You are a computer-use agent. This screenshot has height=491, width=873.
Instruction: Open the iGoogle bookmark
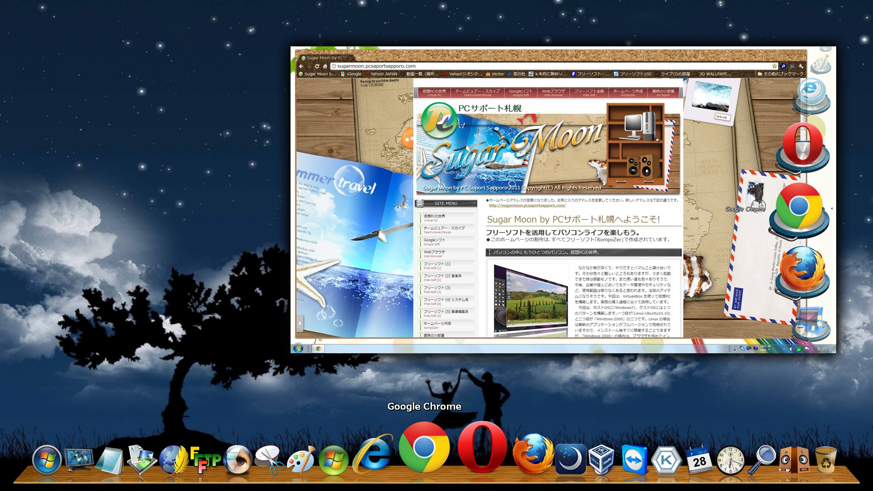pos(351,74)
